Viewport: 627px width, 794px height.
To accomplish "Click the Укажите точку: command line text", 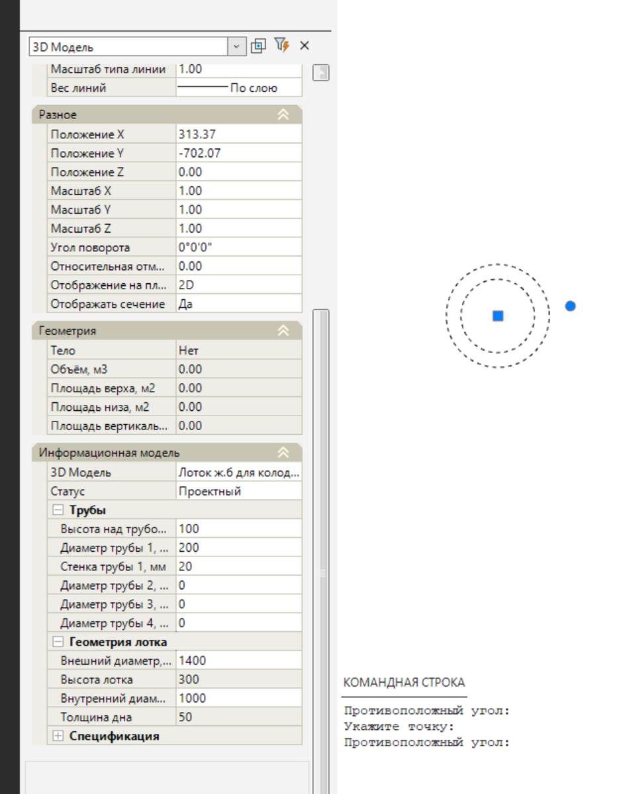I will coord(399,727).
